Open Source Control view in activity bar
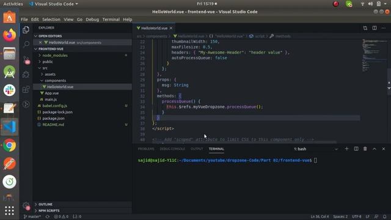This screenshot has height=220, width=391. tap(26, 60)
